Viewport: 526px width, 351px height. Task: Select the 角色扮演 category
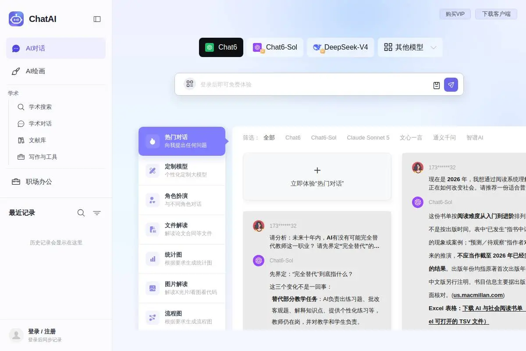pyautogui.click(x=182, y=200)
